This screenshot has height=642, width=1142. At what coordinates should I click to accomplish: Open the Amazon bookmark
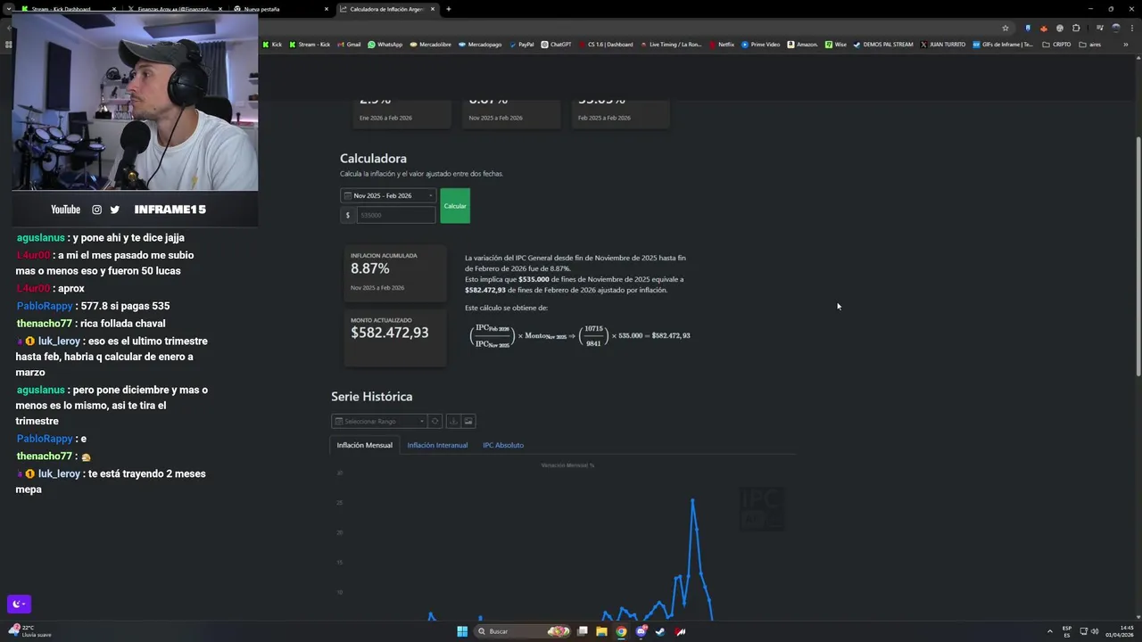click(x=802, y=44)
